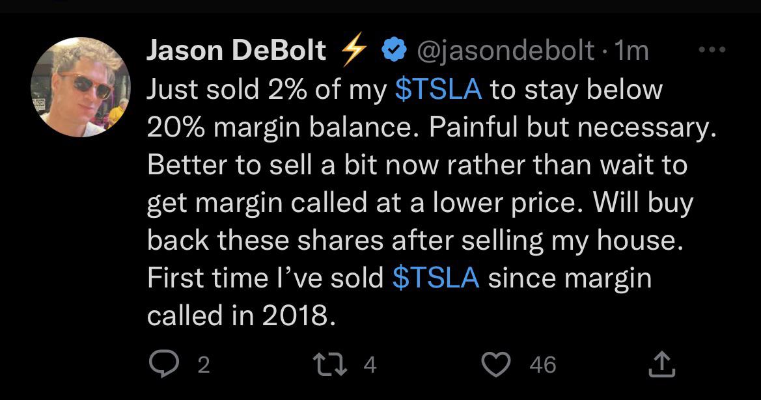This screenshot has width=761, height=400.
Task: Tap the share upload arrow icon
Action: (663, 364)
